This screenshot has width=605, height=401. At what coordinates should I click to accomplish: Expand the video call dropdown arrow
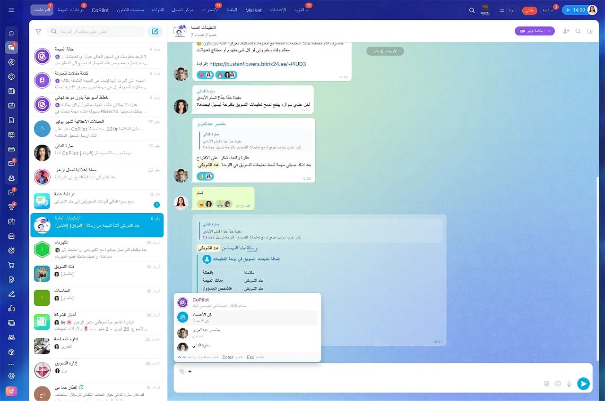click(x=549, y=31)
